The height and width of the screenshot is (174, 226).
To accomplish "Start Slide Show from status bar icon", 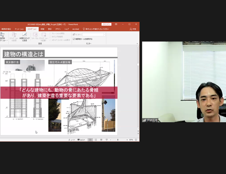I will click(107, 140).
